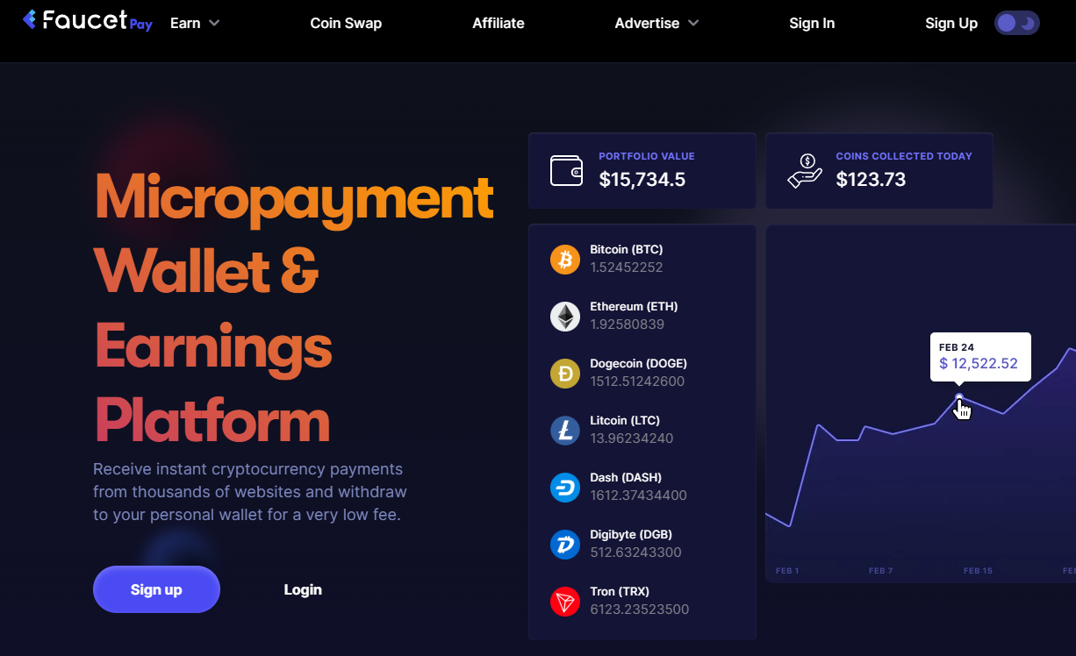This screenshot has width=1076, height=656.
Task: Click the Dogecoin (DOGE) icon
Action: coord(564,373)
